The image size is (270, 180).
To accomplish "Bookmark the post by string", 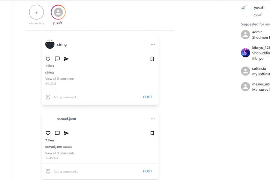I will coord(152,59).
